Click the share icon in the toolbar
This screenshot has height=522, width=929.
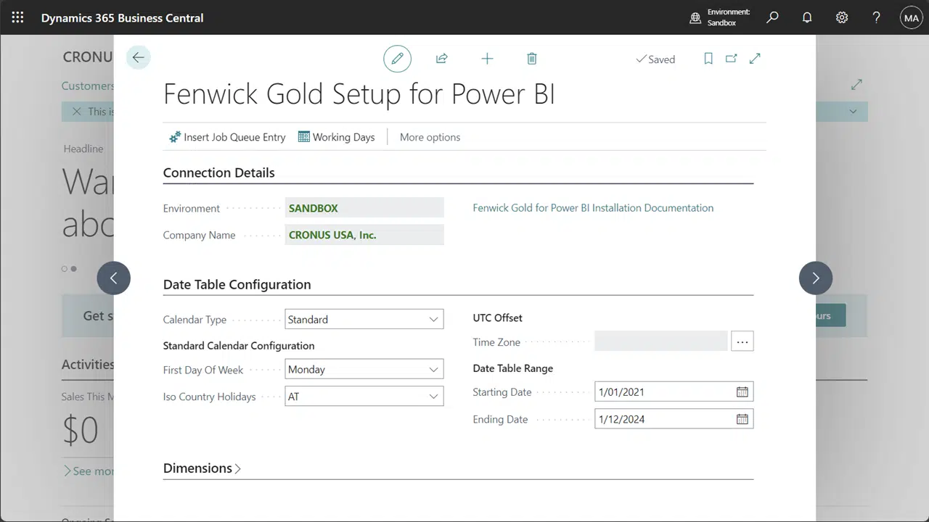coord(441,59)
